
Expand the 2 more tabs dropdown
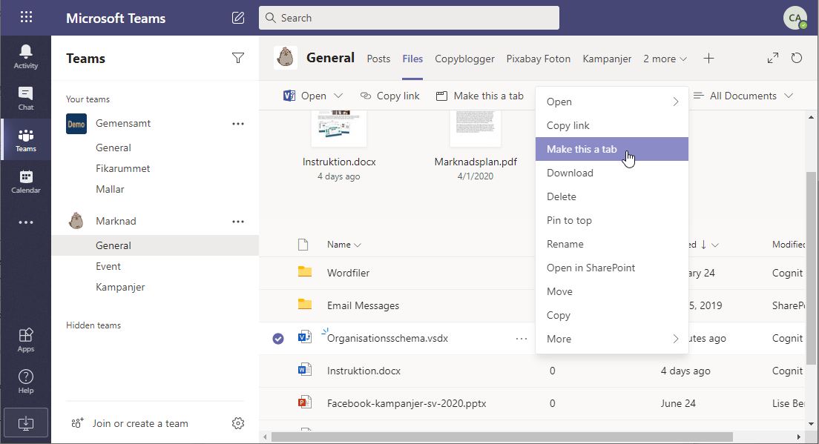point(665,59)
